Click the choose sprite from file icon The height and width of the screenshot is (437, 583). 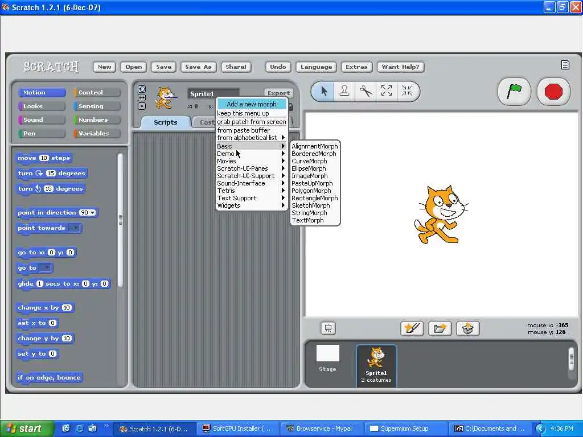pyautogui.click(x=440, y=328)
